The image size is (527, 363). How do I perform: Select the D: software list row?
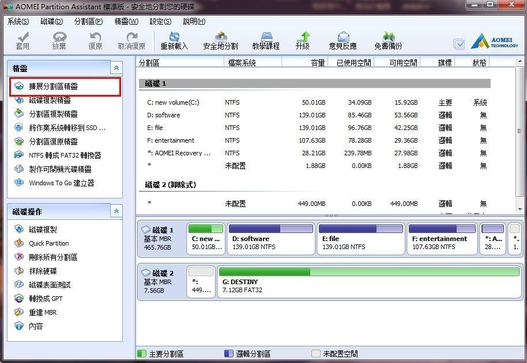pyautogui.click(x=315, y=115)
